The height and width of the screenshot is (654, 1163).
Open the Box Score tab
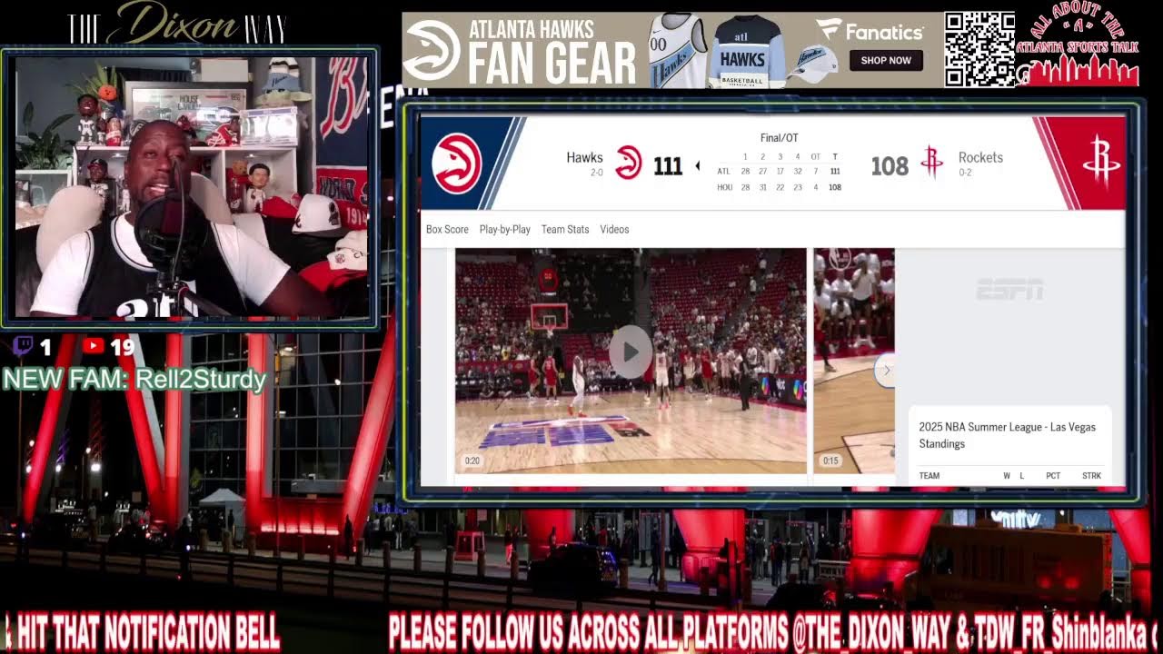pos(447,230)
